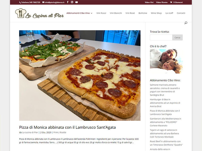202x151 pixels.
Task: Click the search magnifier icon below menu
Action: tap(186, 23)
